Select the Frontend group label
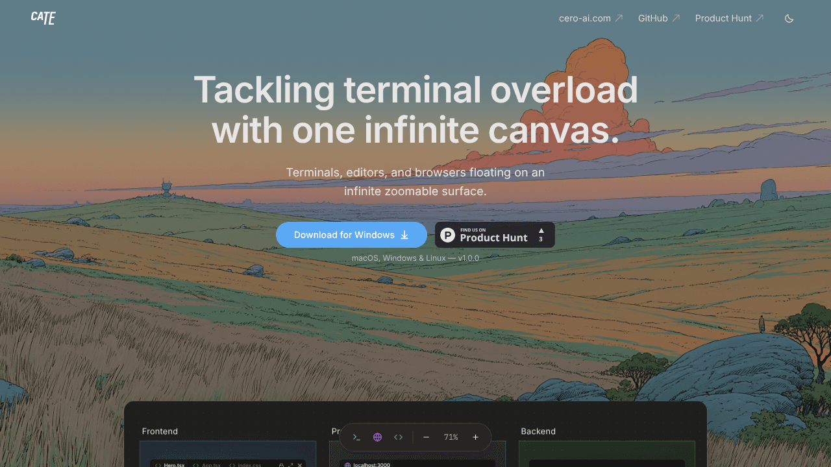 pyautogui.click(x=160, y=431)
